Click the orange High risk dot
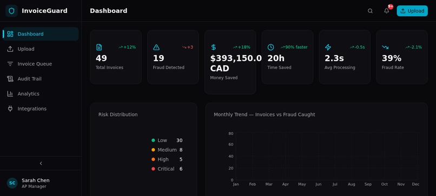Screen dimensions: 436x196 [x=153, y=159]
